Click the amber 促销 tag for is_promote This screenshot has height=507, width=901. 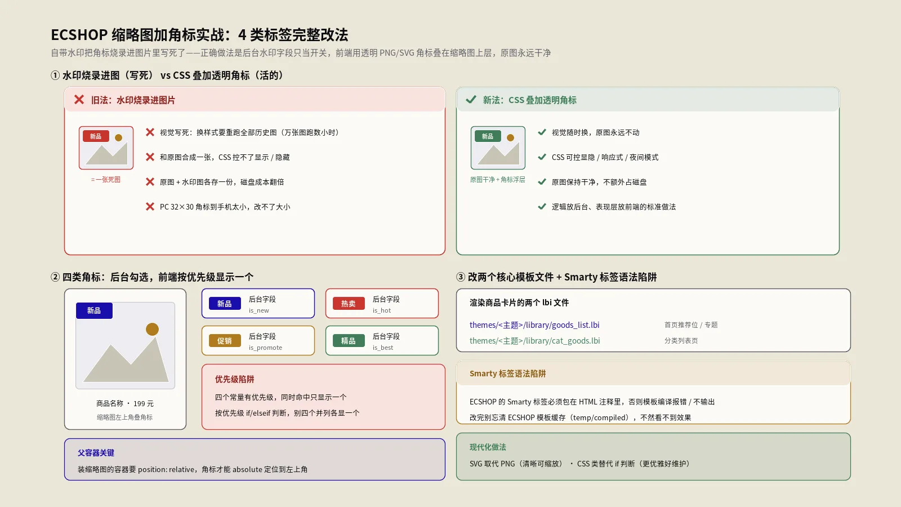[x=225, y=341]
